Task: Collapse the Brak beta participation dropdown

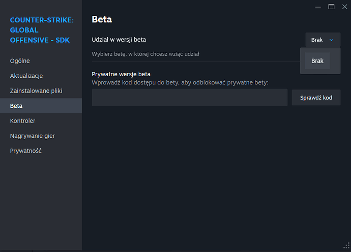Action: point(323,40)
